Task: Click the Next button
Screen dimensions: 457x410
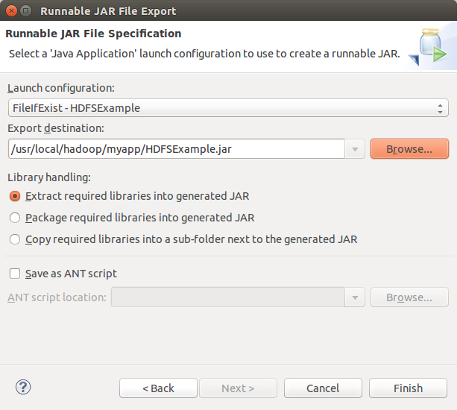Action: coord(238,388)
